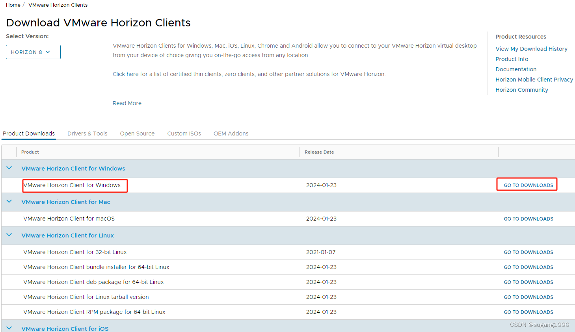Click the VMware Horizon Client for Windows heading

click(x=73, y=169)
